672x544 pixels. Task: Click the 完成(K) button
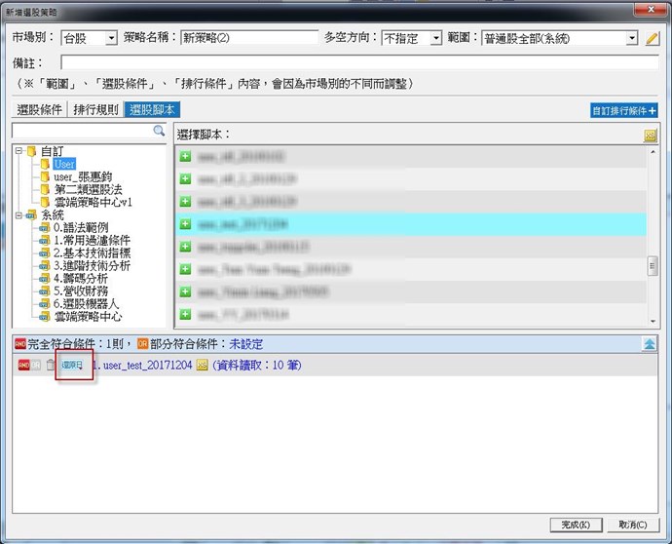[x=576, y=524]
